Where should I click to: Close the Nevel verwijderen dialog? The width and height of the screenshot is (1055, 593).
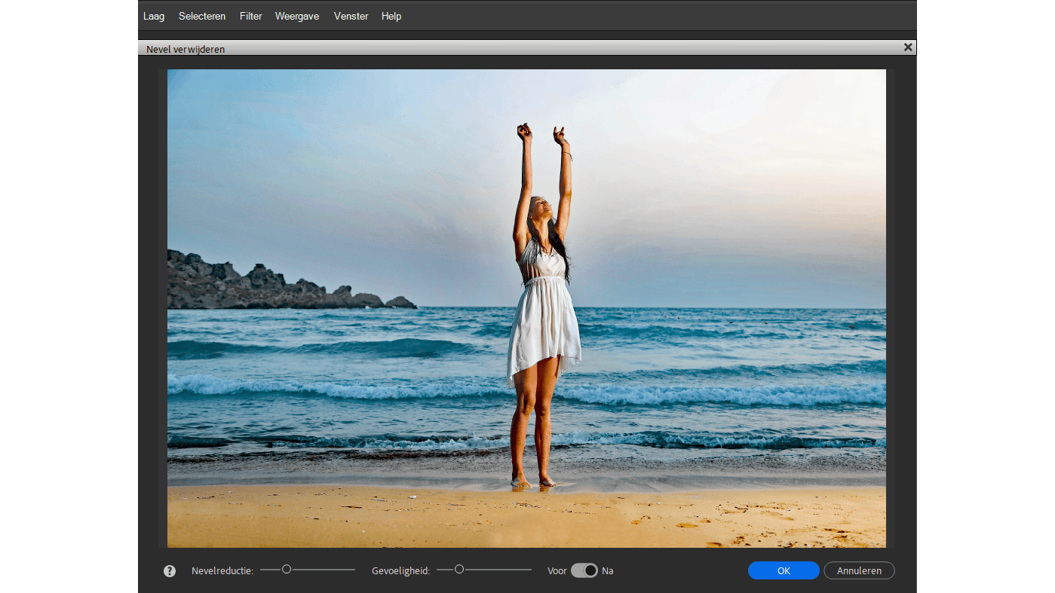(908, 47)
